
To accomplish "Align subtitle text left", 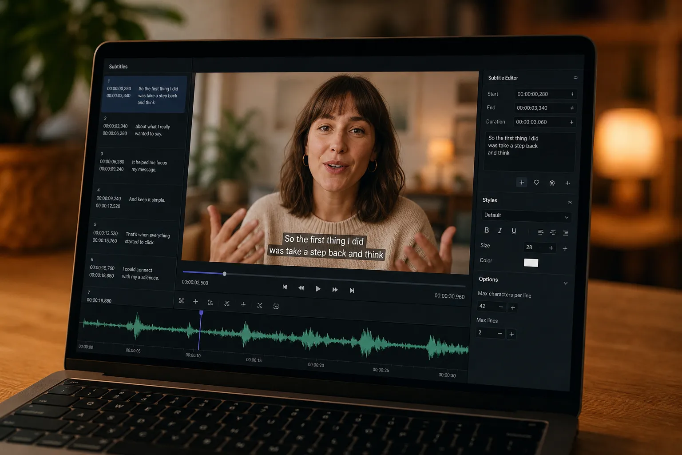I will pyautogui.click(x=540, y=232).
